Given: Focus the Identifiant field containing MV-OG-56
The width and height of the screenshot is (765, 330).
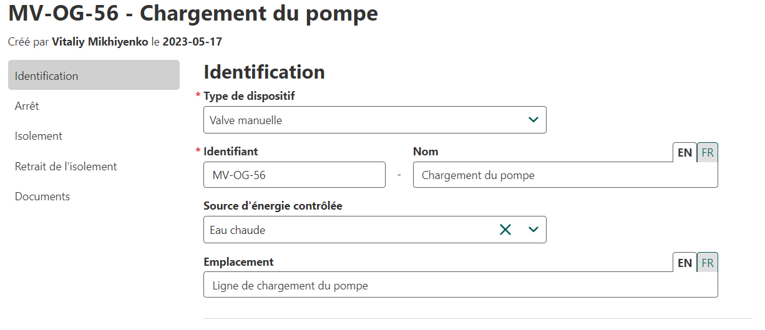Looking at the screenshot, I should click(294, 175).
